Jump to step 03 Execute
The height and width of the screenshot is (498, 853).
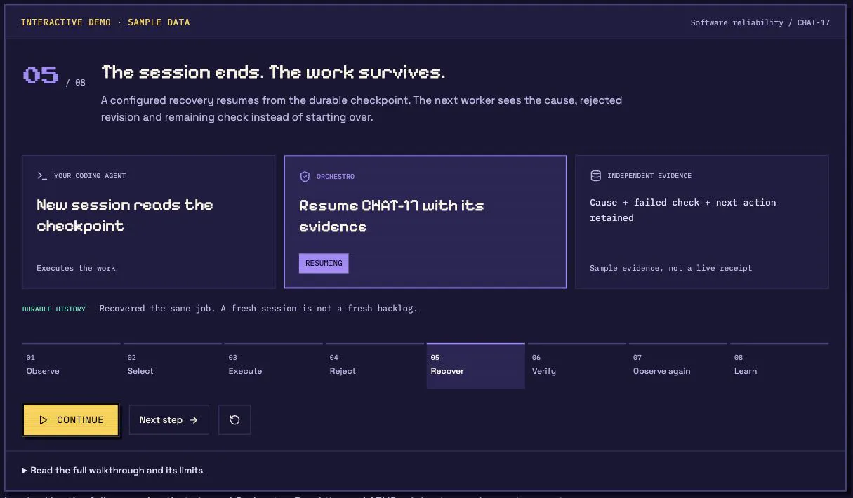click(x=274, y=365)
